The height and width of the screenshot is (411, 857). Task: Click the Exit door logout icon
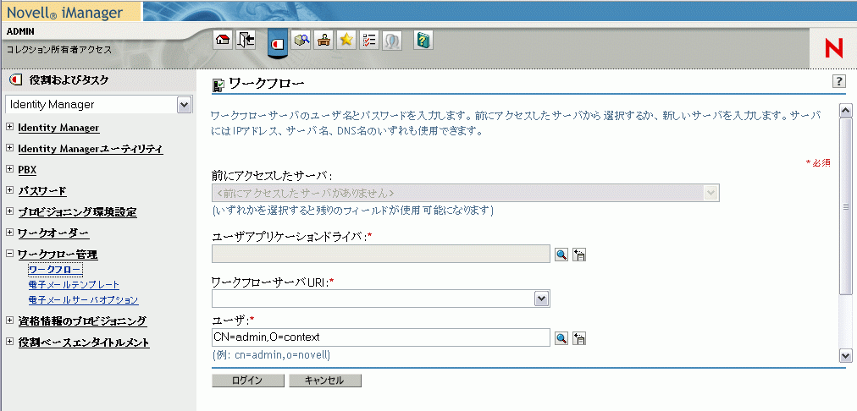[x=246, y=40]
